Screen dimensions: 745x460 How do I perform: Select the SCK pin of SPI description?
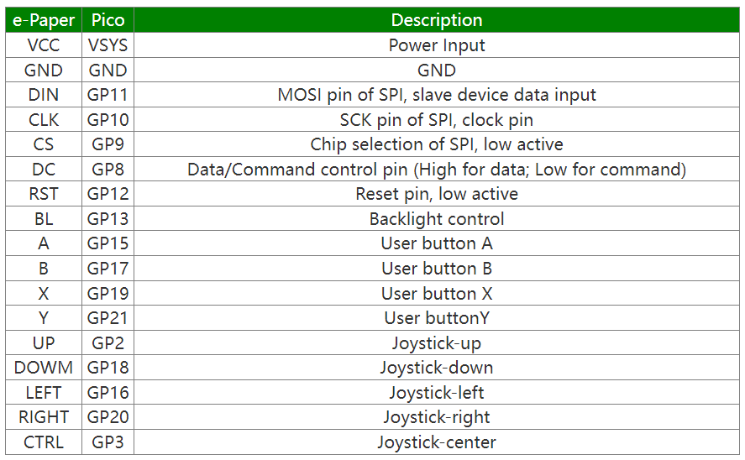pyautogui.click(x=437, y=120)
